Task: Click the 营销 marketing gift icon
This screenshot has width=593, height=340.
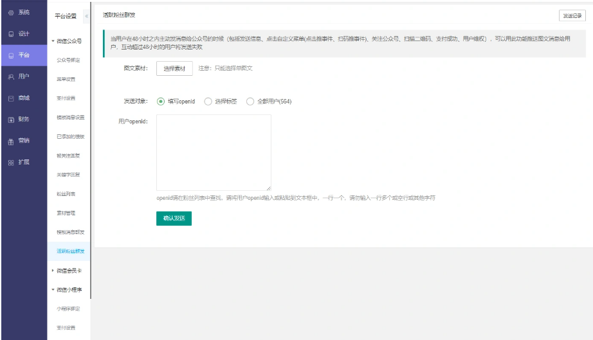Action: pyautogui.click(x=10, y=141)
